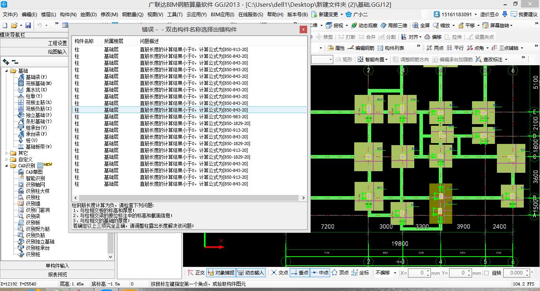Select 桩承台(V) in navigator tree
This screenshot has width=540, height=291.
[x=33, y=128]
